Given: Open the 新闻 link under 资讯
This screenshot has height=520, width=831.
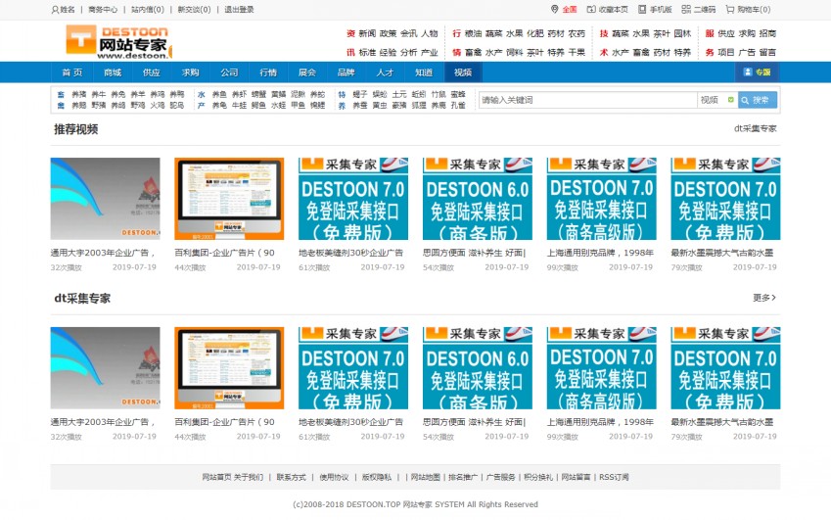Looking at the screenshot, I should 367,33.
